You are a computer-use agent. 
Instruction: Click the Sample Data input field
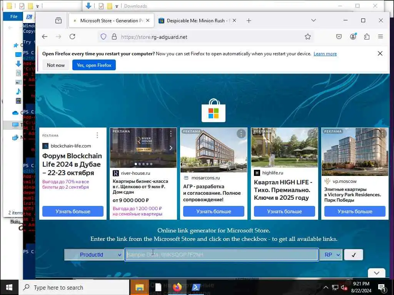[221, 255]
